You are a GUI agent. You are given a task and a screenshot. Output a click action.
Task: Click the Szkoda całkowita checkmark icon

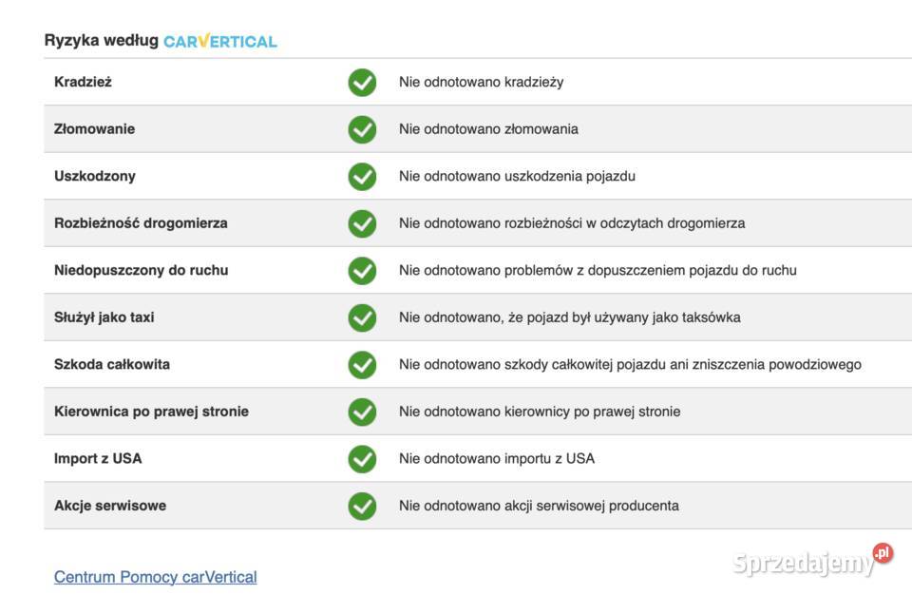point(362,365)
